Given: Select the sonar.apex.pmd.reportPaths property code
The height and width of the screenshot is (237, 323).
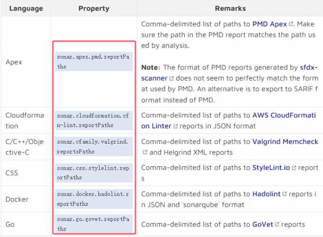Looking at the screenshot, I should (x=94, y=62).
